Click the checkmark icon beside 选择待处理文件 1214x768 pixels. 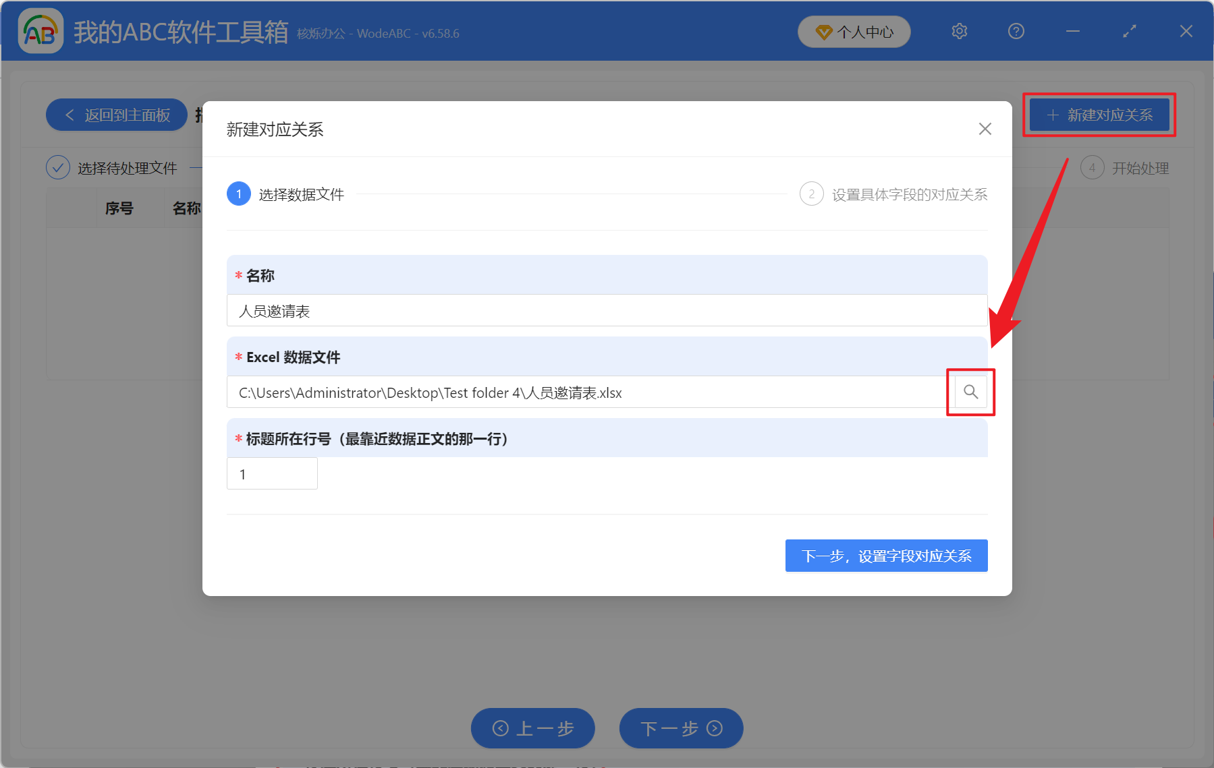58,167
